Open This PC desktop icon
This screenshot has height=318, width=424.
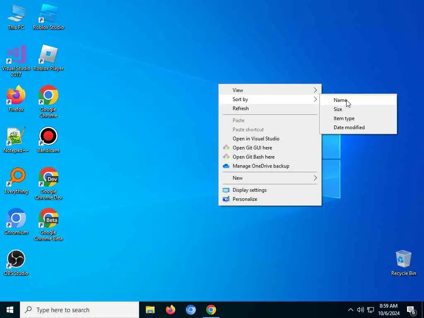pos(16,17)
